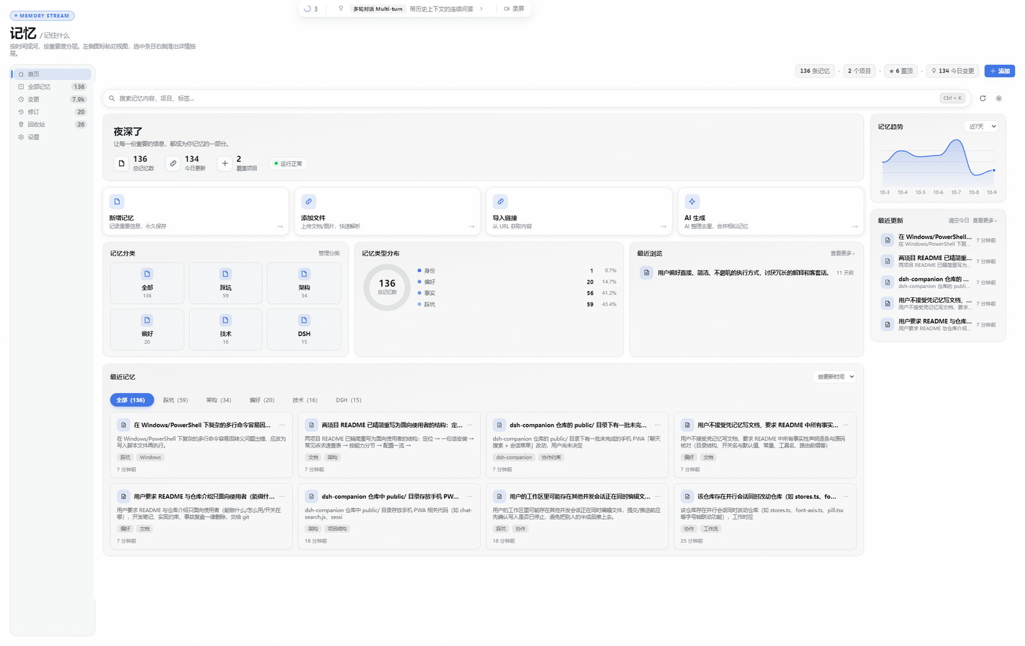Open 全部记忆 in the sidebar
This screenshot has width=1025, height=646.
click(x=51, y=86)
